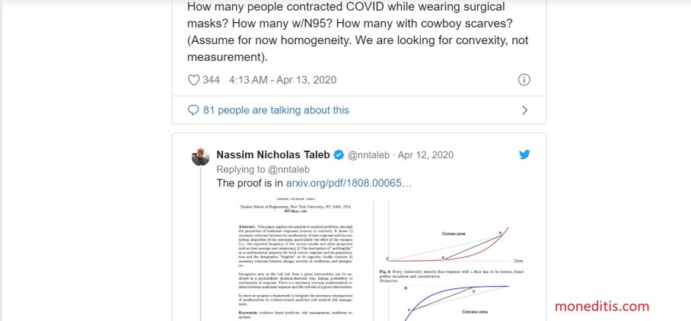Click the blue speech bubble icon
691x321 pixels.
click(193, 110)
